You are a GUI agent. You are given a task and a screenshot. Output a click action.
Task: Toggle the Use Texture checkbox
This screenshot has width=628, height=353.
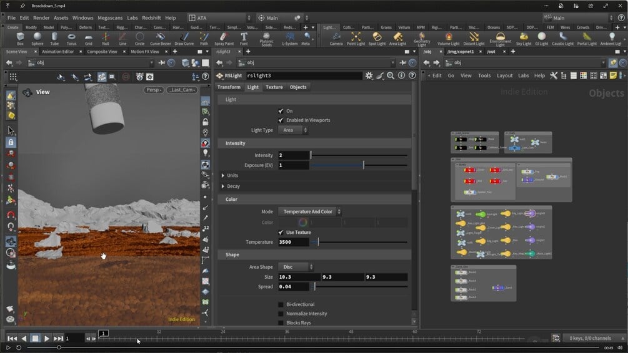(x=281, y=232)
